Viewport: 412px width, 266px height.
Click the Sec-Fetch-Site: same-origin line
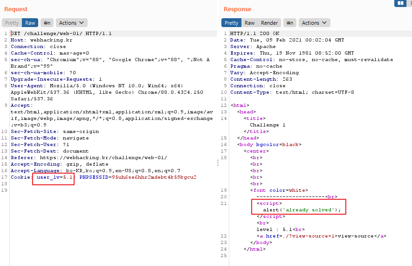coord(55,132)
